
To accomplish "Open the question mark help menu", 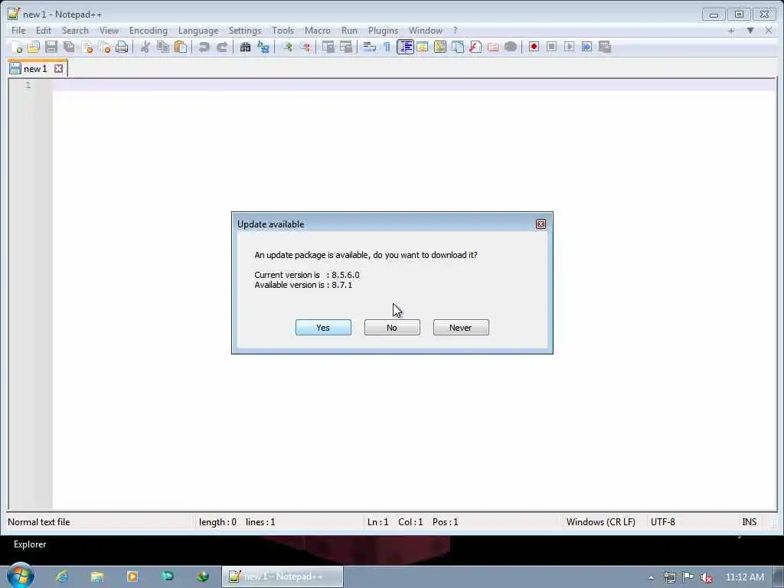I will coord(455,31).
